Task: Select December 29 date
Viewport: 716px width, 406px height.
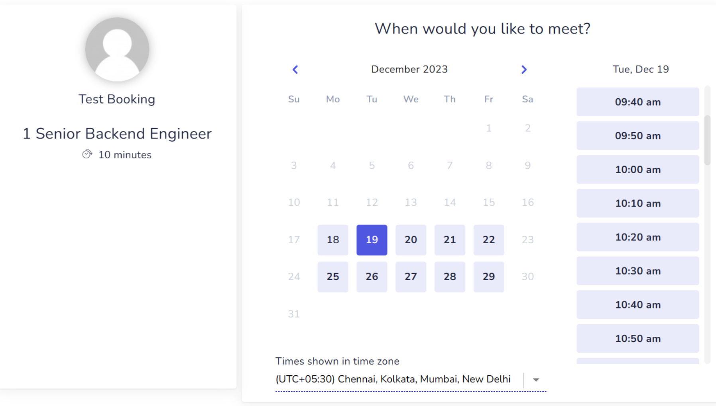Action: pyautogui.click(x=489, y=277)
